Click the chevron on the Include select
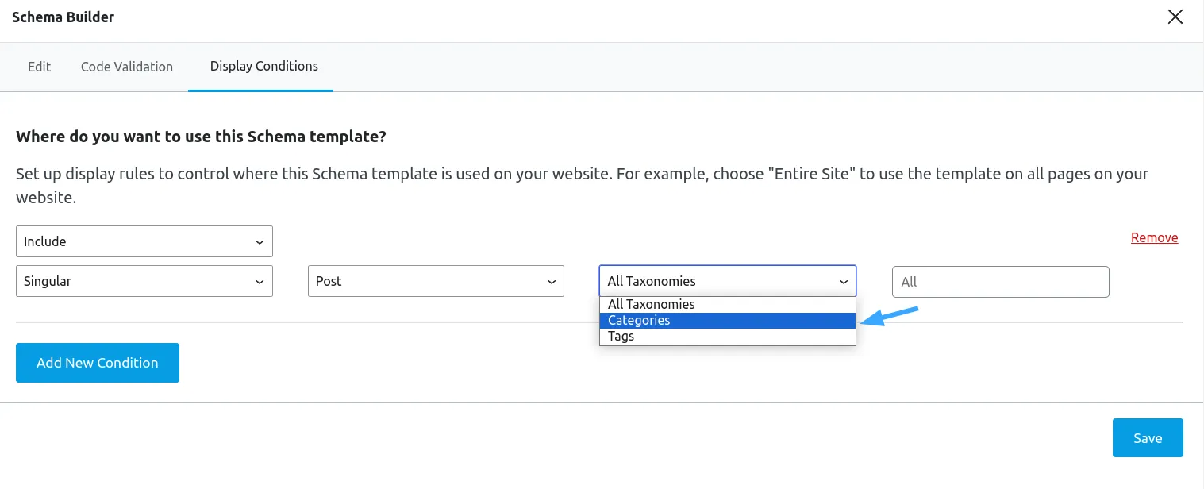1204x489 pixels. 260,242
